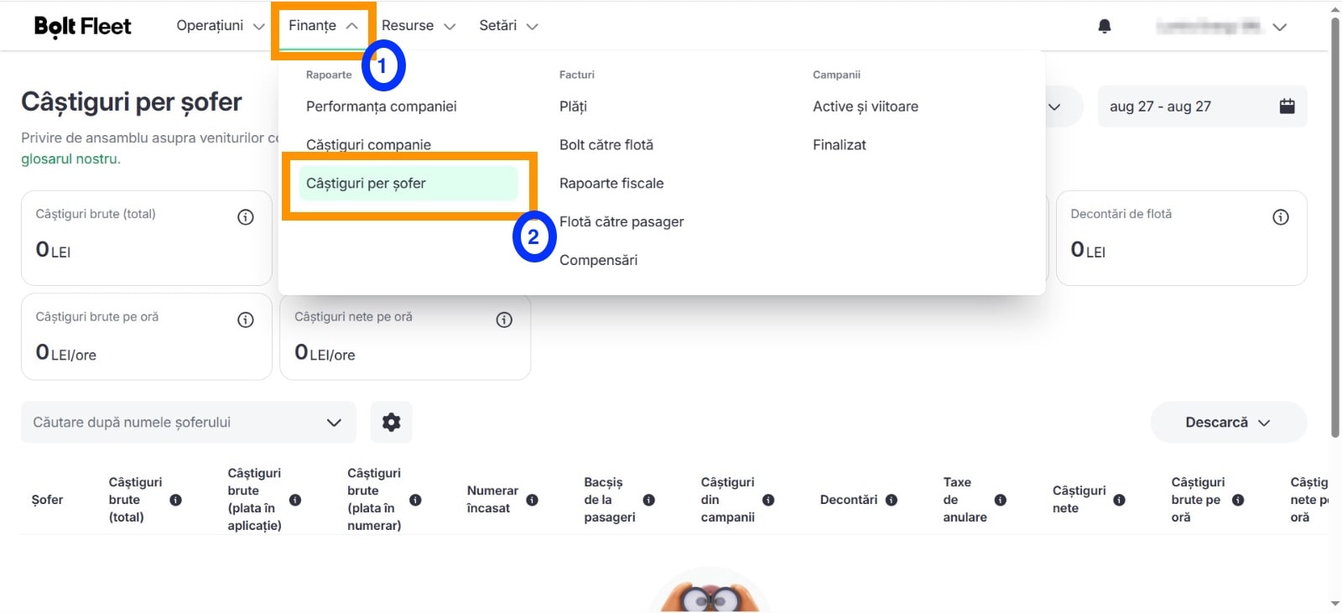Screen dimensions: 1342x613
Task: Open the Descarcă download dropdown
Action: pyautogui.click(x=1229, y=422)
